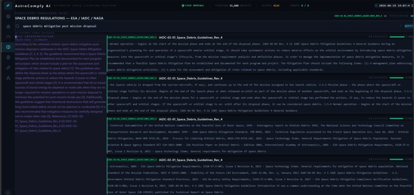
Task: Click the green tag on the 'Technical Subcommittee' result
Action: [x=133, y=119]
